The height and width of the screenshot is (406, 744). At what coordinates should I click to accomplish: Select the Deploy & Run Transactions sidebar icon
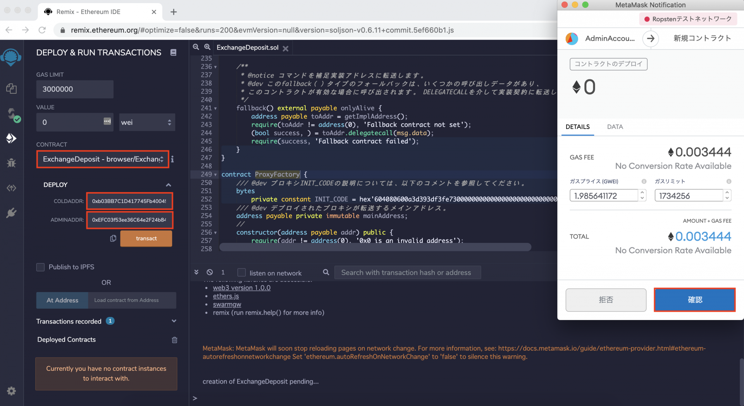(11, 138)
